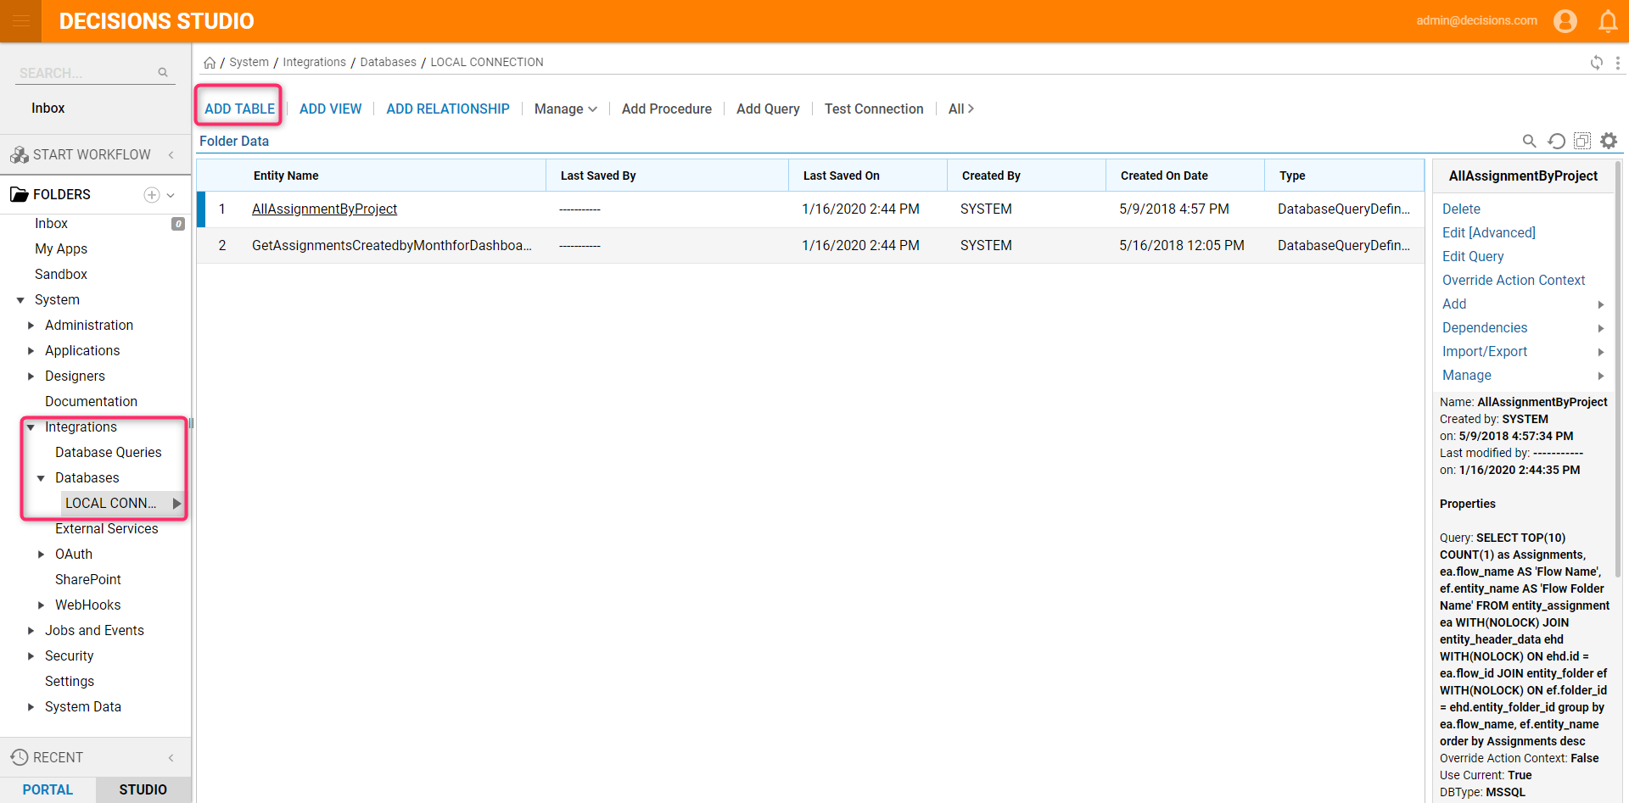Screen dimensions: 1629x803
Task: Click the Folder Data select-all squares icon
Action: coord(1582,141)
